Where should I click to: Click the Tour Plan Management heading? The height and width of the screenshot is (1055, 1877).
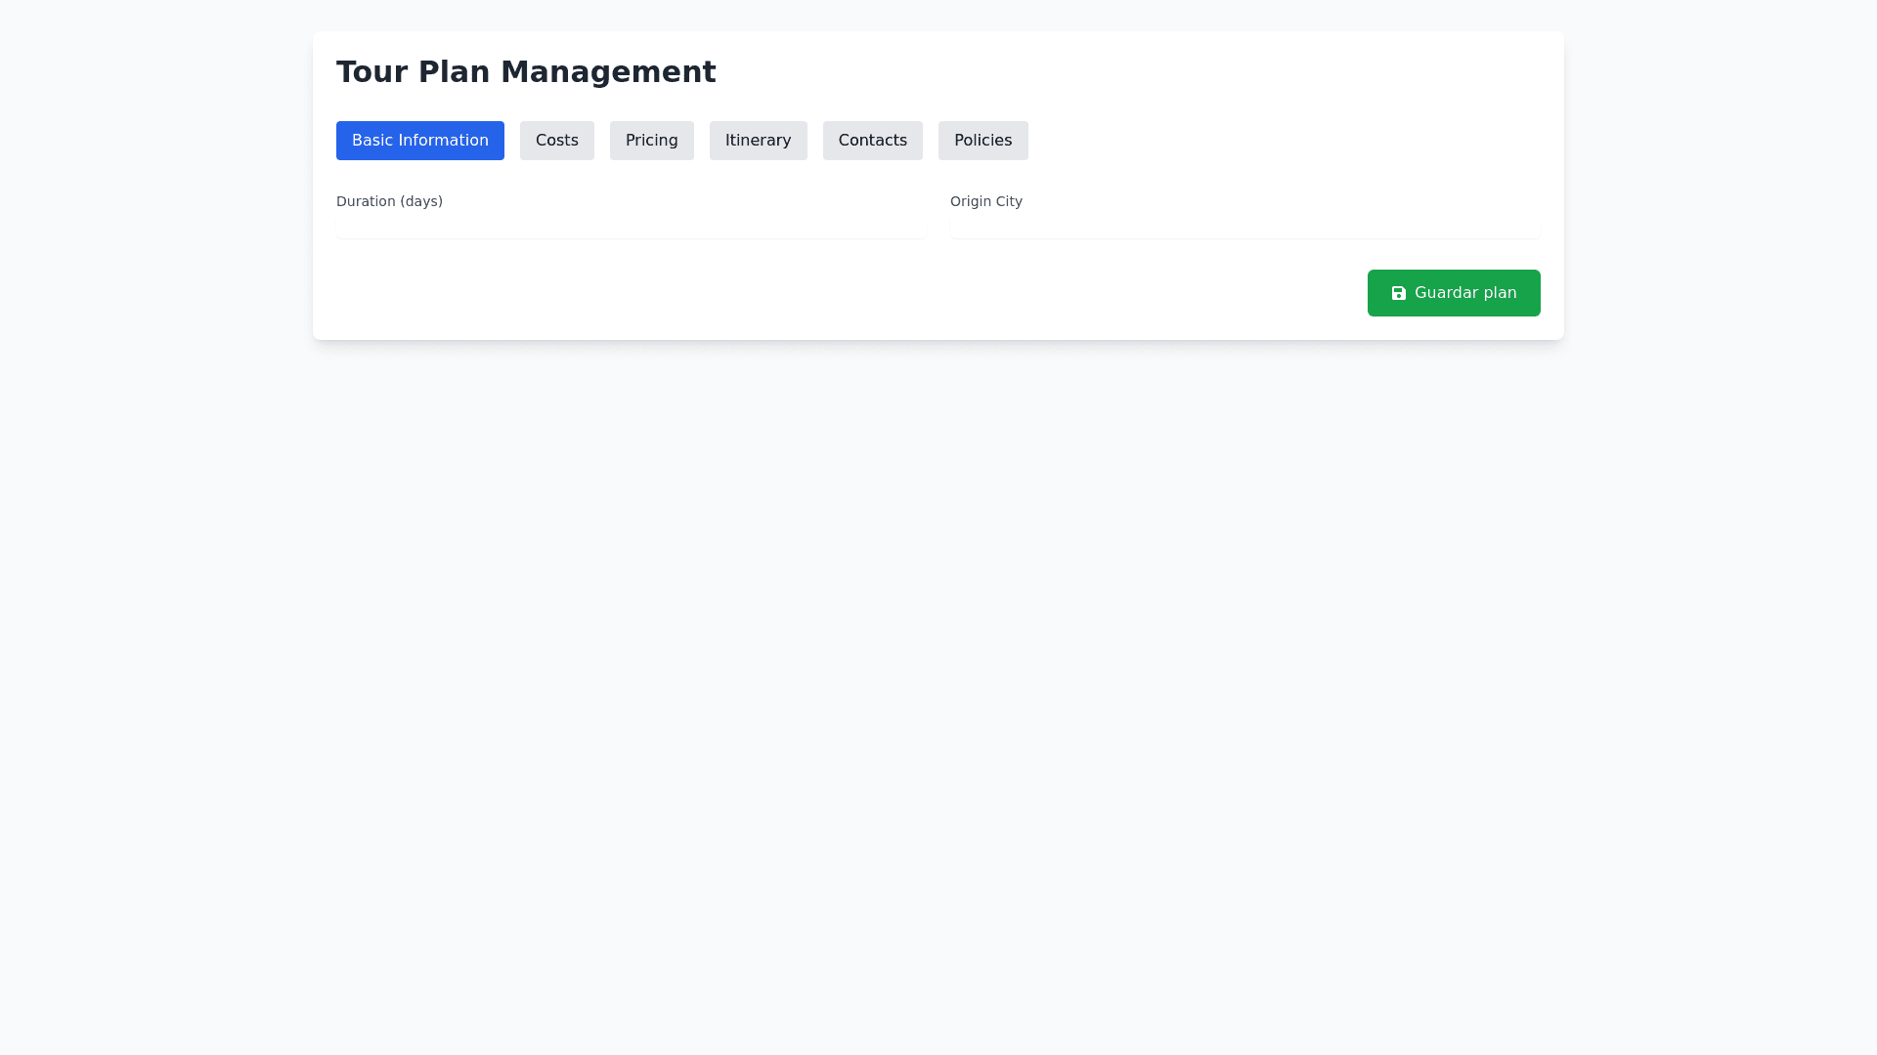coord(526,72)
